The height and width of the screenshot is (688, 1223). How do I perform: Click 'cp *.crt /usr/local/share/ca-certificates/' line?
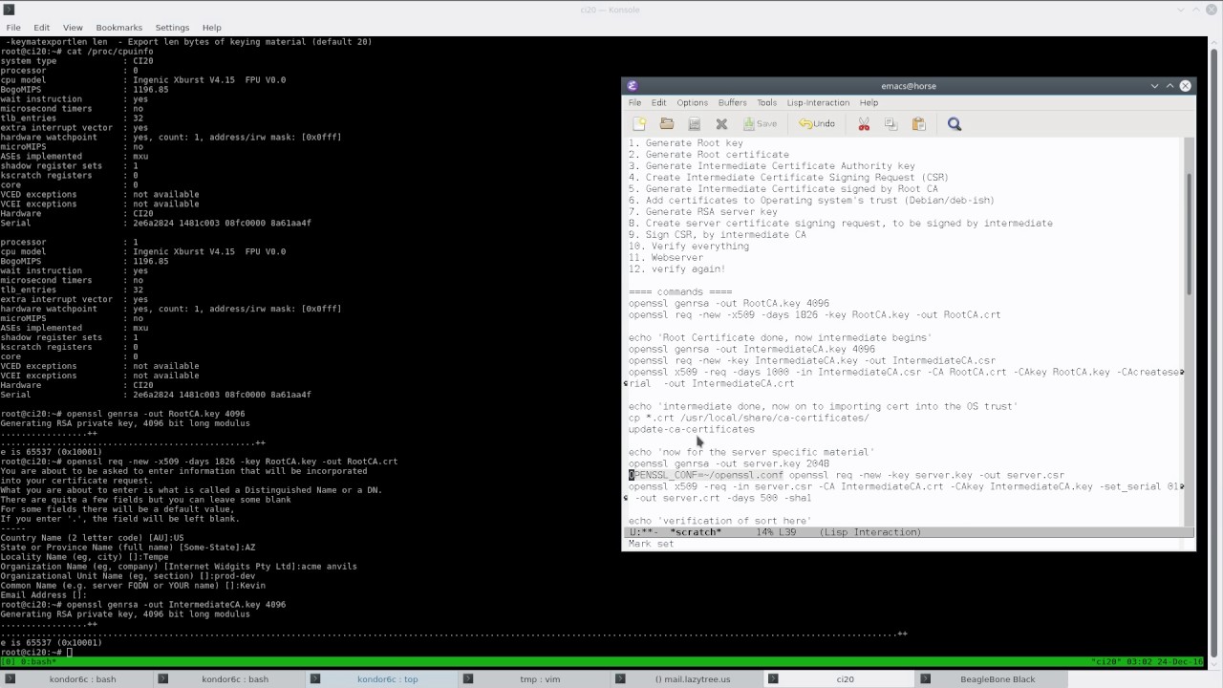(748, 419)
